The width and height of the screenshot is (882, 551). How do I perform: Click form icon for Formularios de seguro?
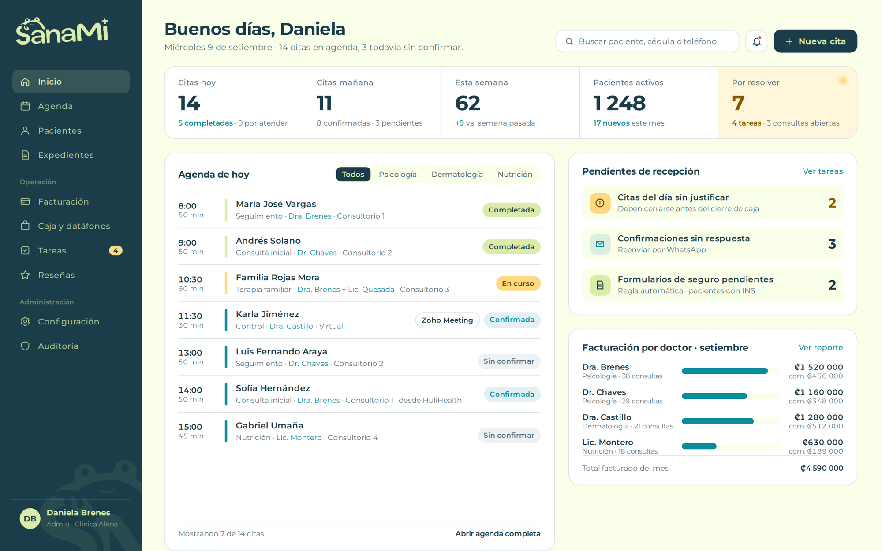tap(600, 285)
